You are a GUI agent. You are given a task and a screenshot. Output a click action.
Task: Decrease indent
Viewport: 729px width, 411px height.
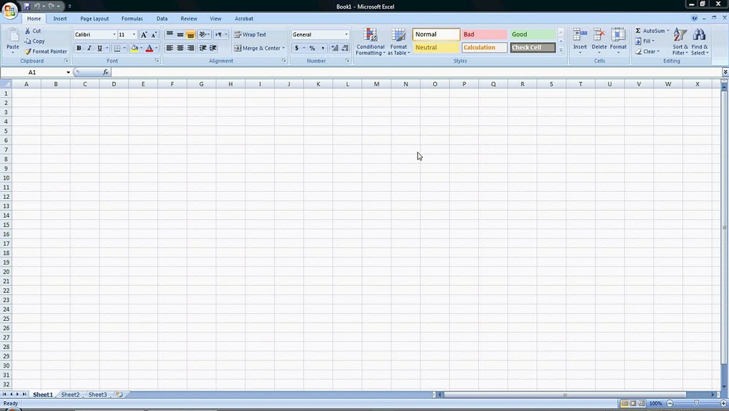pos(203,49)
